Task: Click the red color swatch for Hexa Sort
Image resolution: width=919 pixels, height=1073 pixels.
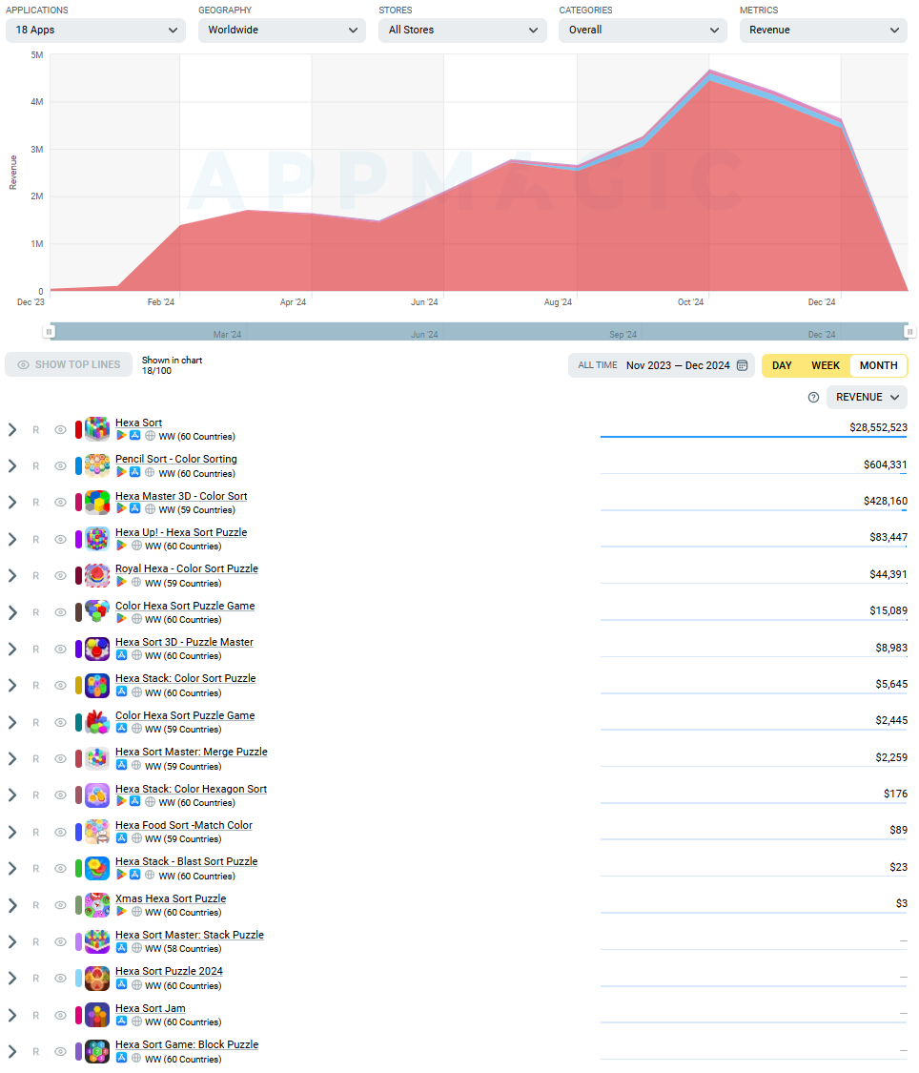Action: (x=78, y=430)
